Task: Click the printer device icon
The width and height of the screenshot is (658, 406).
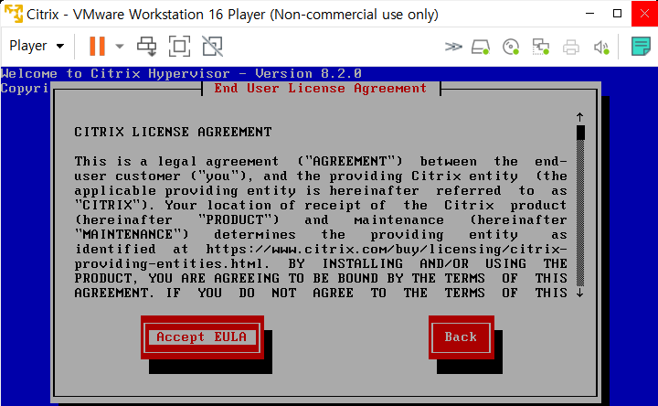Action: pyautogui.click(x=570, y=47)
